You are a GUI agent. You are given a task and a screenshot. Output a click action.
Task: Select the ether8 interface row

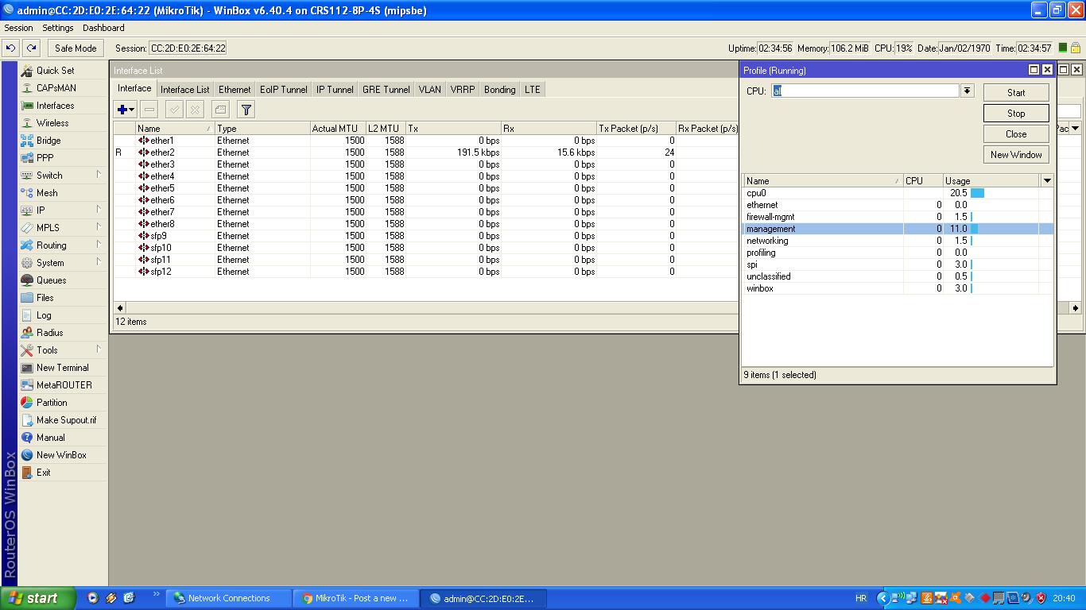[x=426, y=224]
